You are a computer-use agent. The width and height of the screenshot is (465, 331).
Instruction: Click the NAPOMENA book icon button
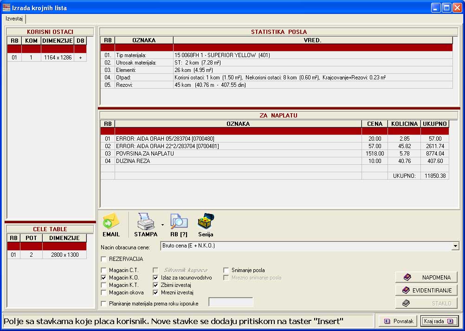(426, 277)
